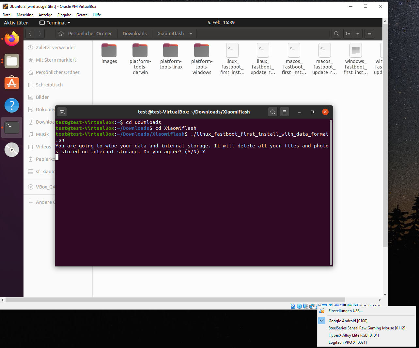Click the terminal window title bar text
The width and height of the screenshot is (419, 348).
[194, 112]
